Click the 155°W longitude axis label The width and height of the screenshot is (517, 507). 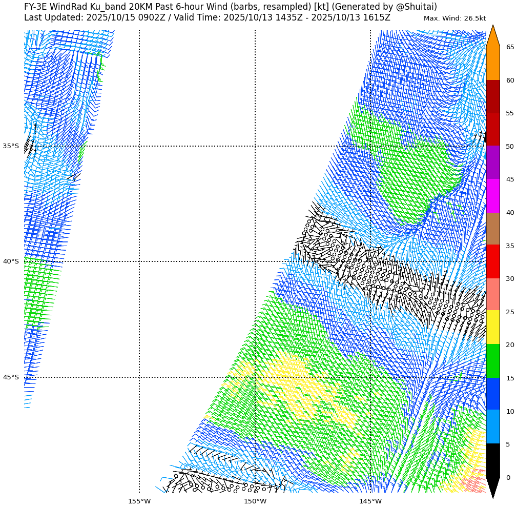(139, 501)
